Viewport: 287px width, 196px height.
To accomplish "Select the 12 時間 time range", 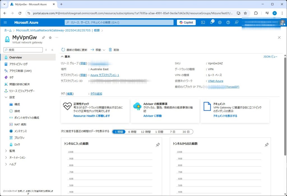I will click(146, 132).
